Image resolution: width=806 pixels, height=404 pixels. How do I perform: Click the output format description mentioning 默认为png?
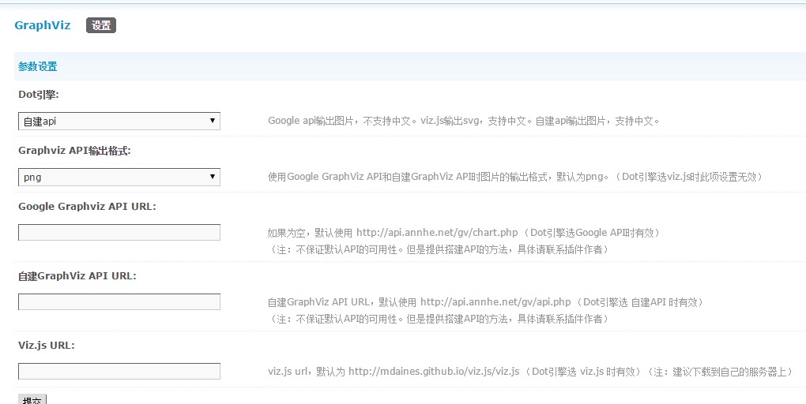point(514,178)
